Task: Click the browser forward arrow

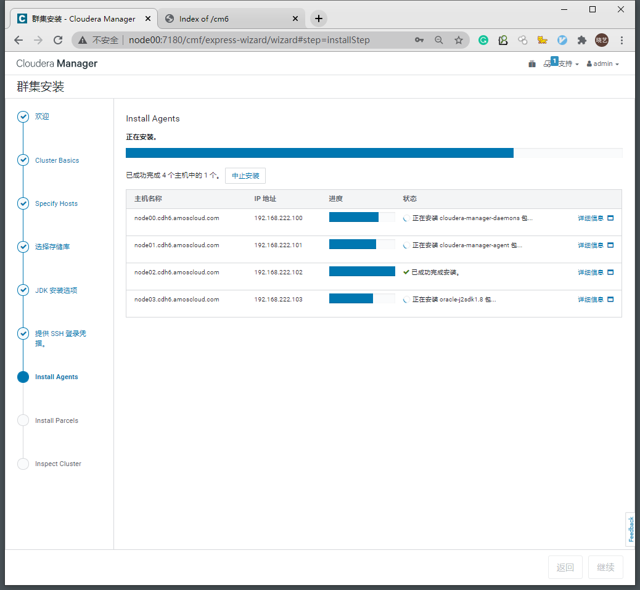Action: tap(38, 40)
